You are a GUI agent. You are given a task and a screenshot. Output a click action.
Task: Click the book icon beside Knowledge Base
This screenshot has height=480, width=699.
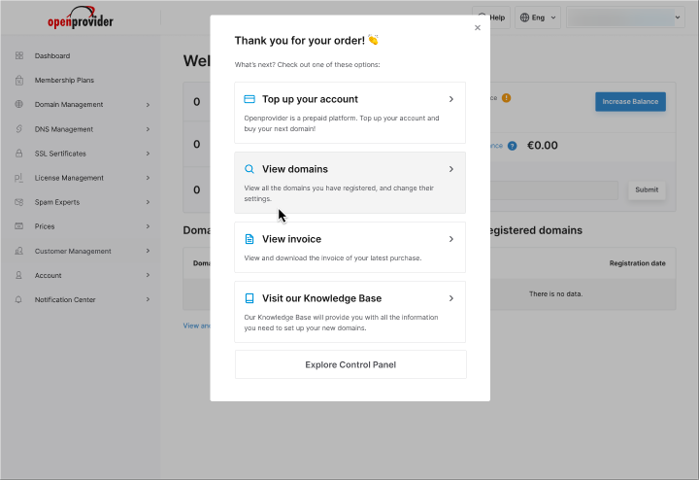point(250,298)
